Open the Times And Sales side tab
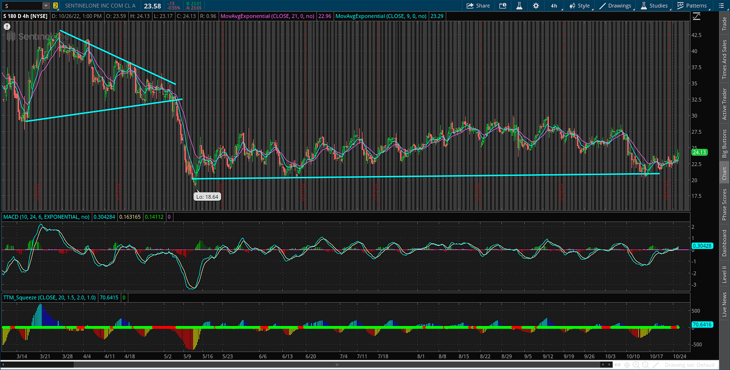This screenshot has height=370, width=730. [724, 59]
